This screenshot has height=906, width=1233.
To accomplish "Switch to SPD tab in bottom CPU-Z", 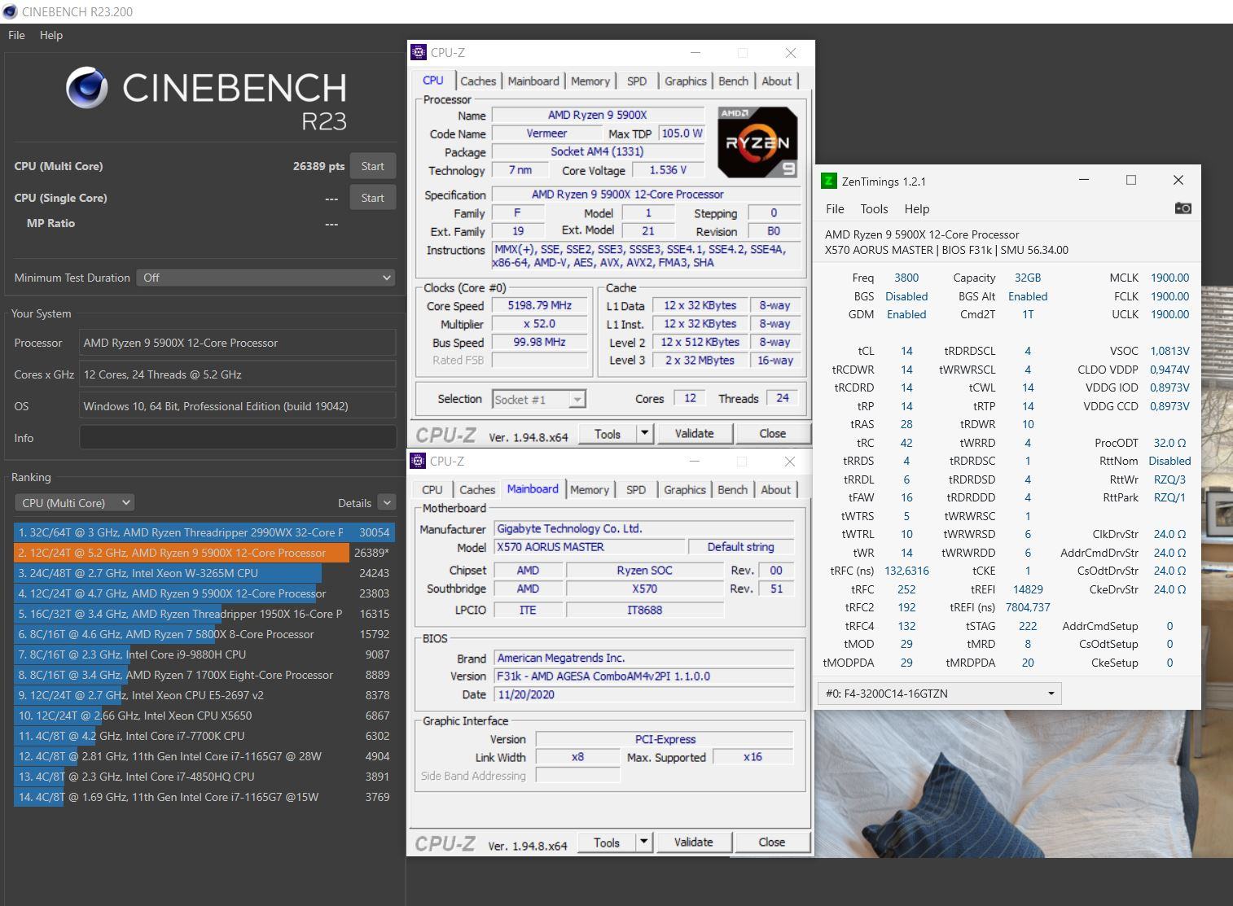I will (x=636, y=490).
